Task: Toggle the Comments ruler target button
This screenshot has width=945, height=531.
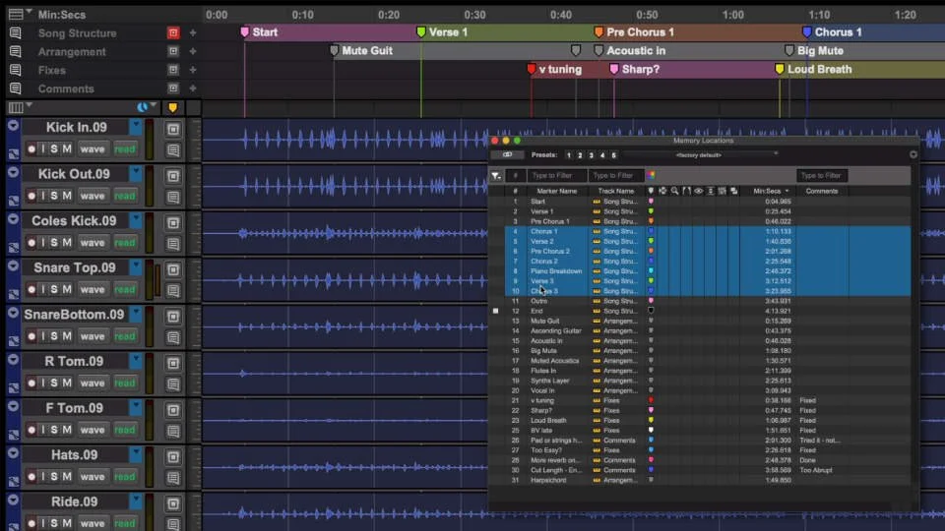Action: point(173,88)
